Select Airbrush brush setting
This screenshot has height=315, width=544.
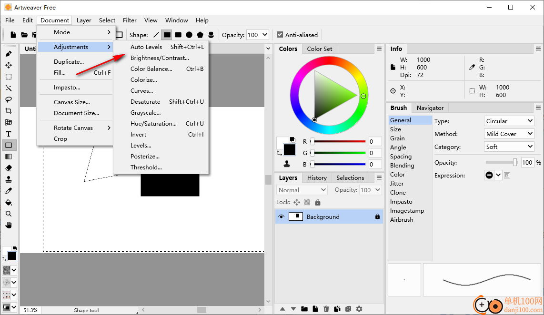[402, 219]
